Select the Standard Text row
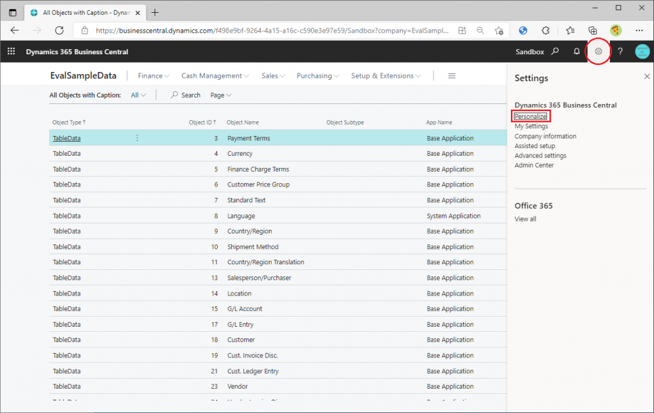Screen dimensions: 654x413 click(x=278, y=200)
